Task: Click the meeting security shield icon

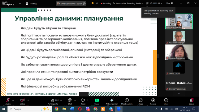Action: coord(93,3)
